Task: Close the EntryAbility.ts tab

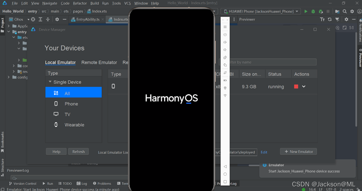Action: coord(103,20)
